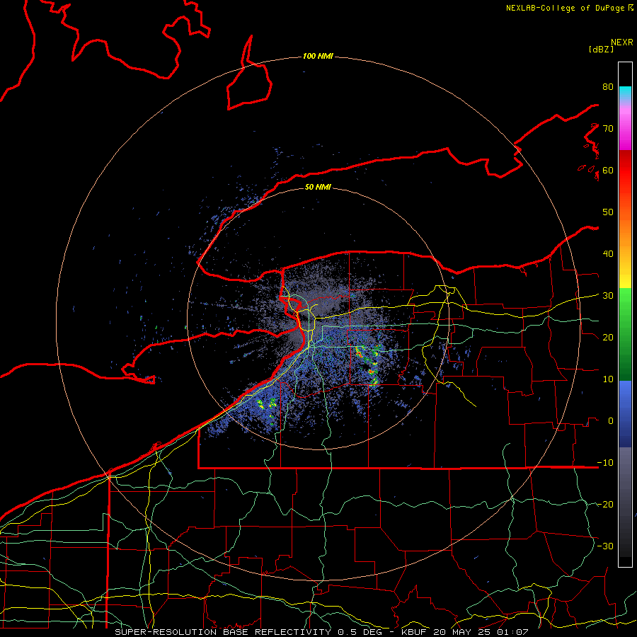Click the 0 value on the dBZ scale

(611, 421)
